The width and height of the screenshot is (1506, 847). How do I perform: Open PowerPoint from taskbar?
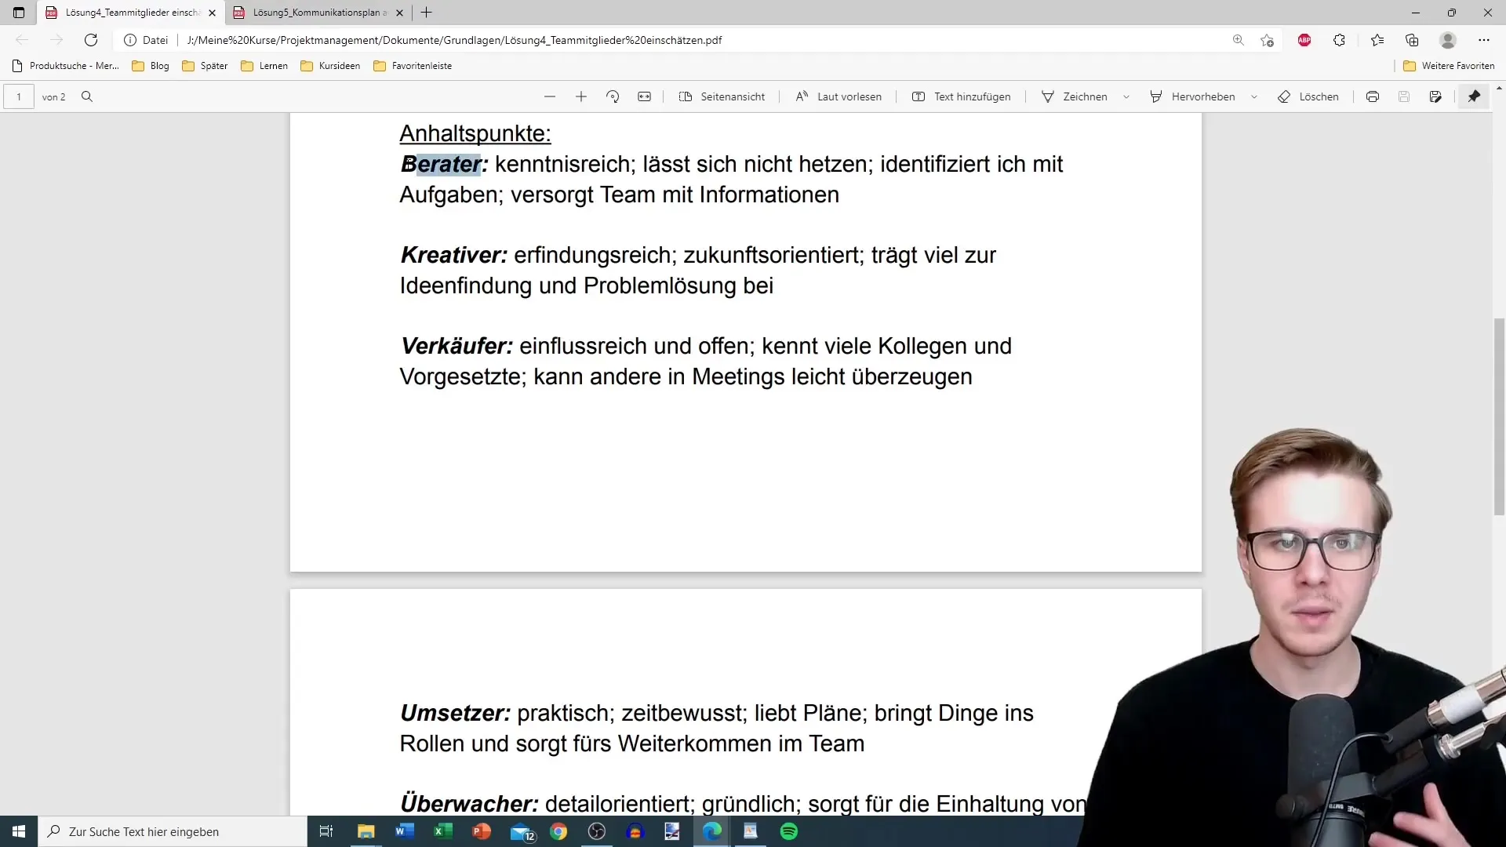coord(482,831)
